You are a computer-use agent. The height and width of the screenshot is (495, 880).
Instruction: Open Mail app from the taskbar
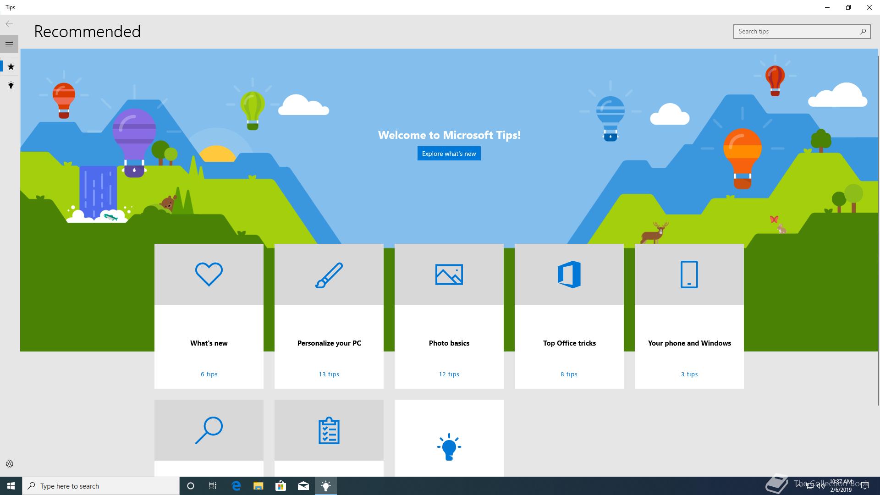[x=303, y=486]
